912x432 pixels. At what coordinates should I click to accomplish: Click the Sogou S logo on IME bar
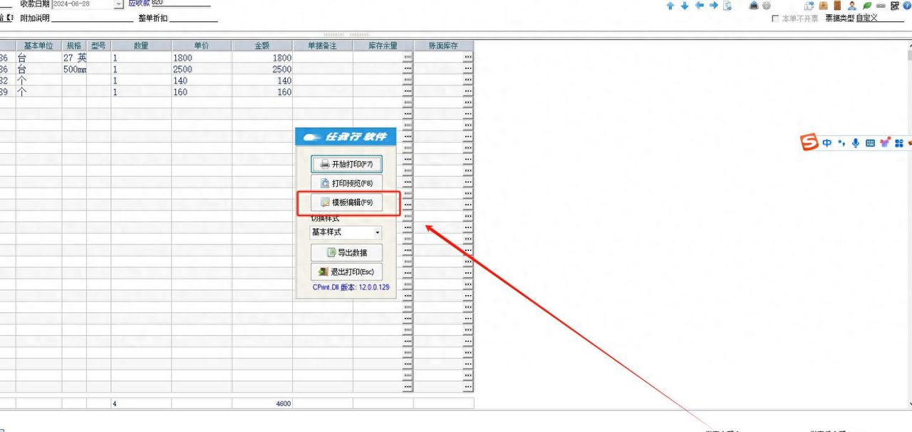(809, 143)
